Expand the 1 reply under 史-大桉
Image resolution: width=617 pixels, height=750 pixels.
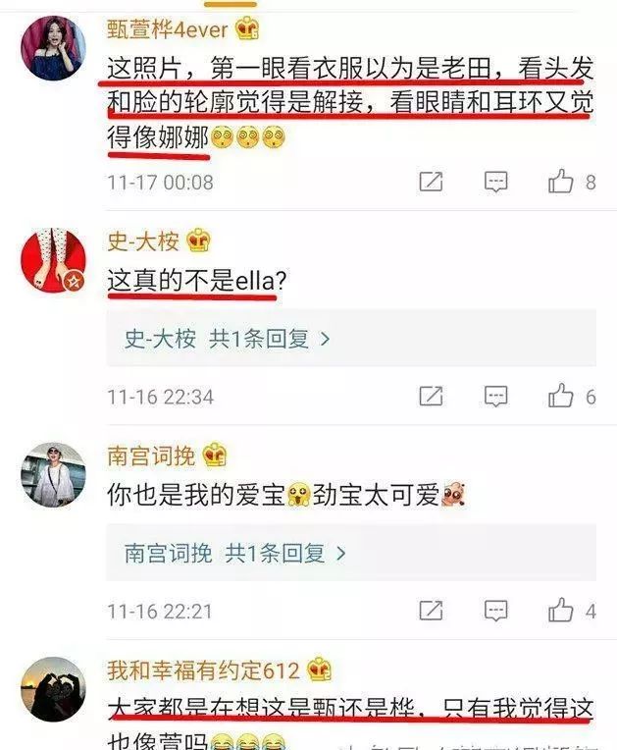[x=351, y=339]
